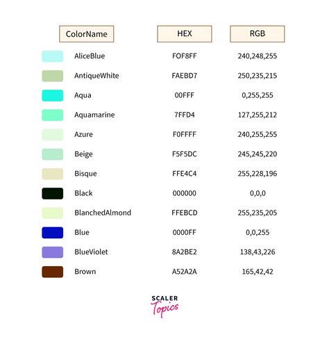The image size is (329, 337).
Task: Click the F0F8FF hex value
Action: 185,56
